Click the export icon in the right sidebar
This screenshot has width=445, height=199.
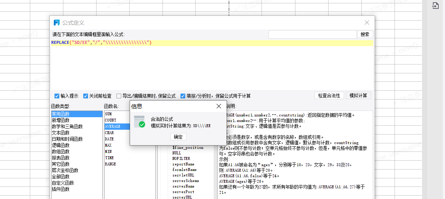click(x=435, y=6)
